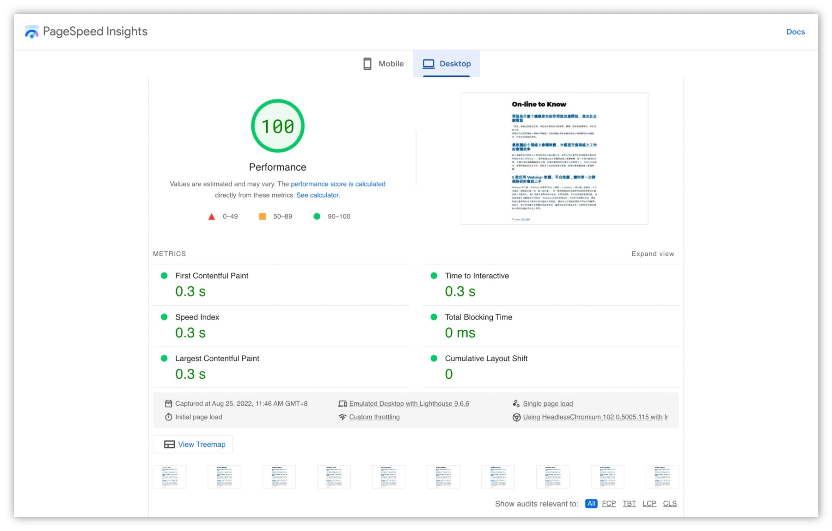Click the View Treemap icon

169,444
